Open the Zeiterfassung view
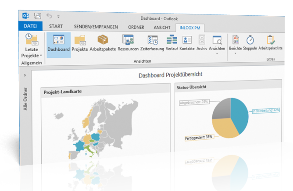 (x=152, y=43)
